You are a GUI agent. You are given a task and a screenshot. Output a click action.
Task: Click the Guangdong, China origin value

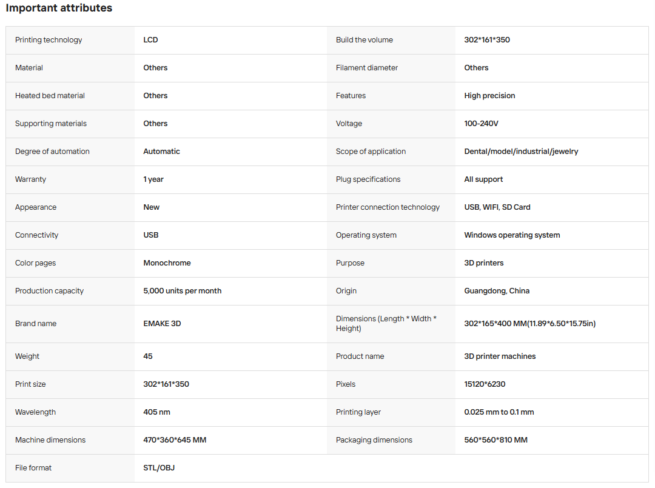point(497,291)
